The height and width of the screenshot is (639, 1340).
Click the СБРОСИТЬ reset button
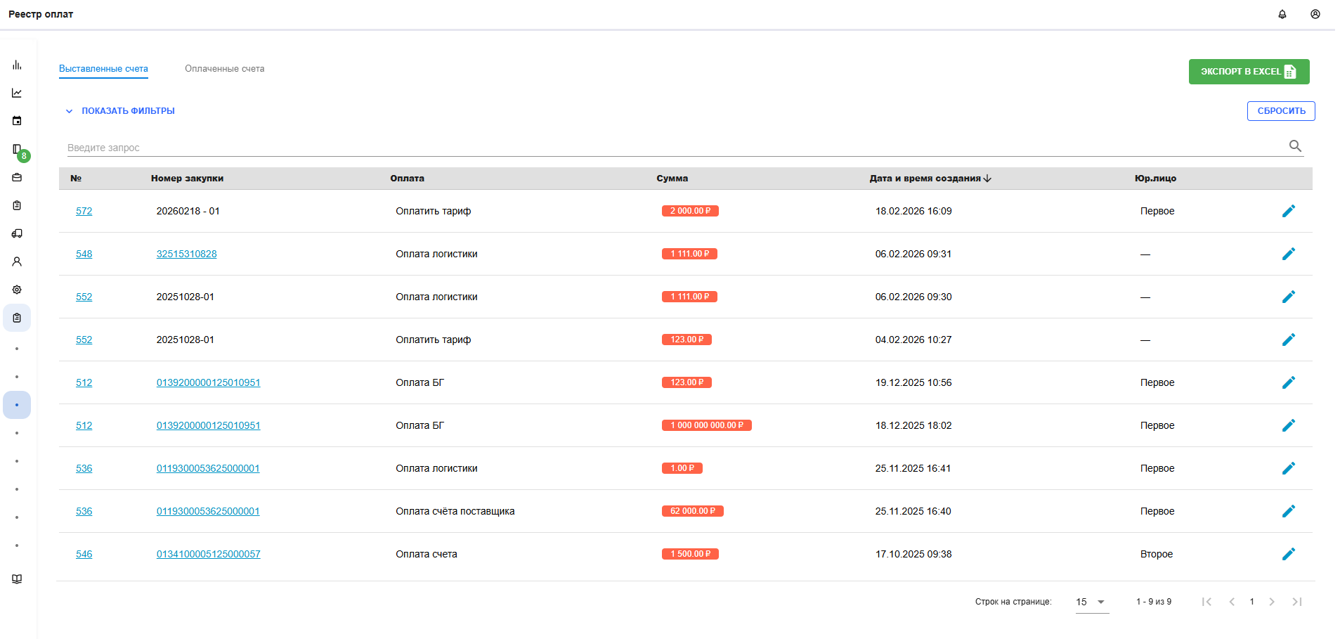pos(1281,111)
